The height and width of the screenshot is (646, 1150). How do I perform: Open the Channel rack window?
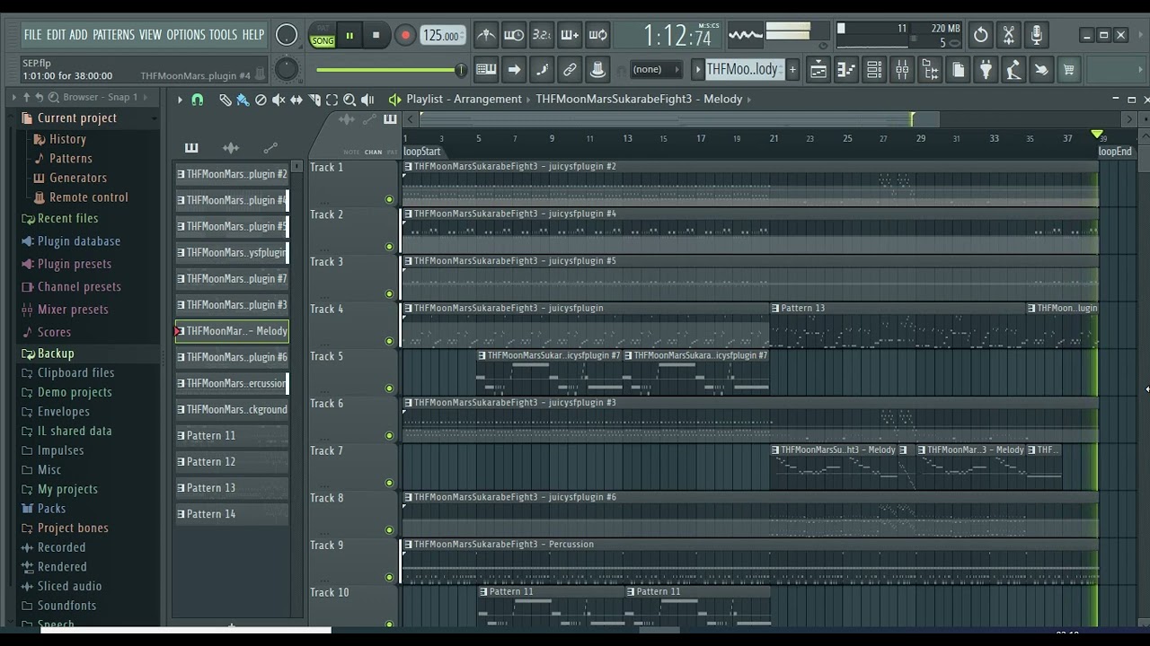point(874,69)
